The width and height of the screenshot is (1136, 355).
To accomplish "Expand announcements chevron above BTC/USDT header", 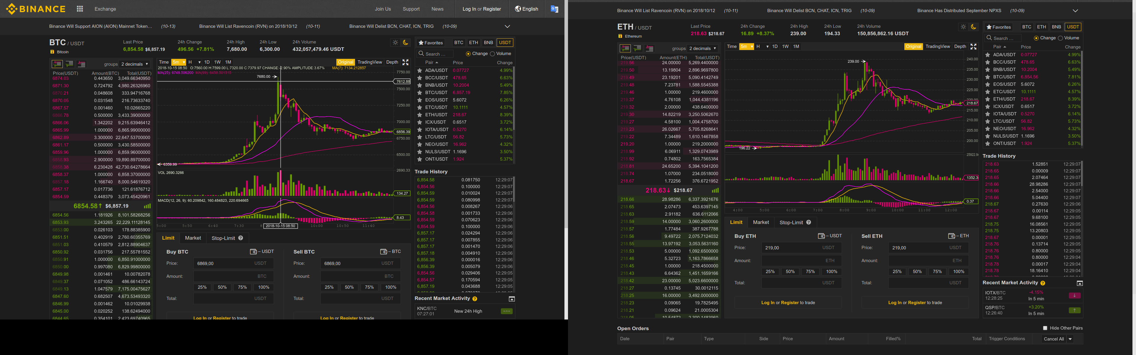I will click(507, 26).
